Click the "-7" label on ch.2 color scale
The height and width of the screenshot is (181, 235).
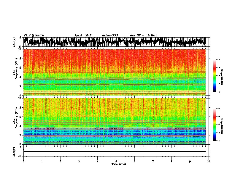(x=219, y=140)
